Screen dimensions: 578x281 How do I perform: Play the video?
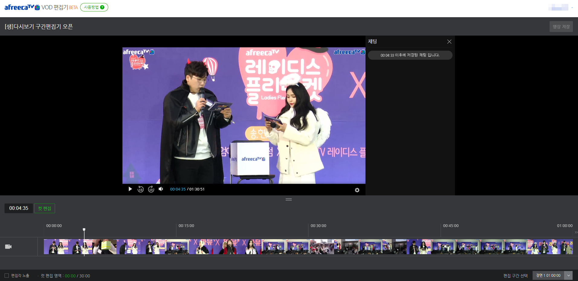point(130,189)
